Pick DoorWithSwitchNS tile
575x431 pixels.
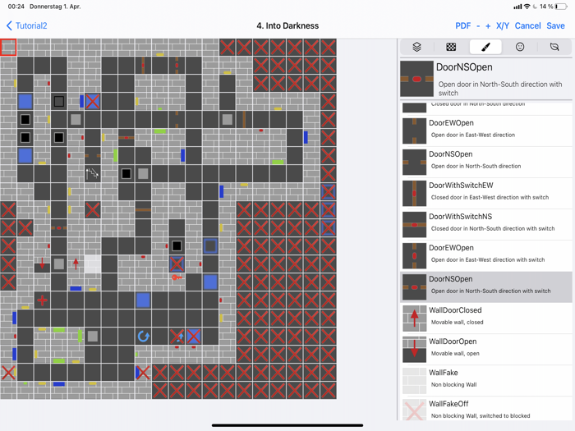tap(486, 224)
